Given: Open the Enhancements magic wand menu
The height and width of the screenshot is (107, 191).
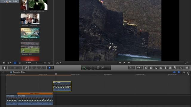Looking at the screenshot, I should coord(132,68).
